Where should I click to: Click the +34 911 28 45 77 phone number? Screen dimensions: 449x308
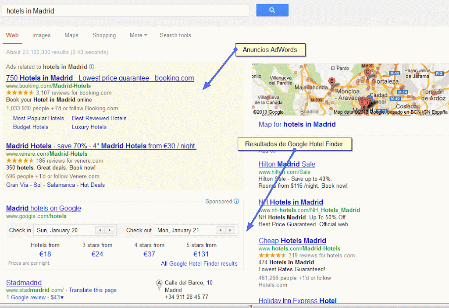[186, 297]
